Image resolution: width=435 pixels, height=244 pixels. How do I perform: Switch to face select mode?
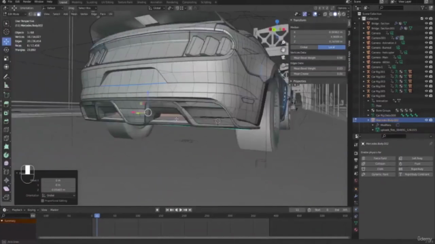(39, 14)
